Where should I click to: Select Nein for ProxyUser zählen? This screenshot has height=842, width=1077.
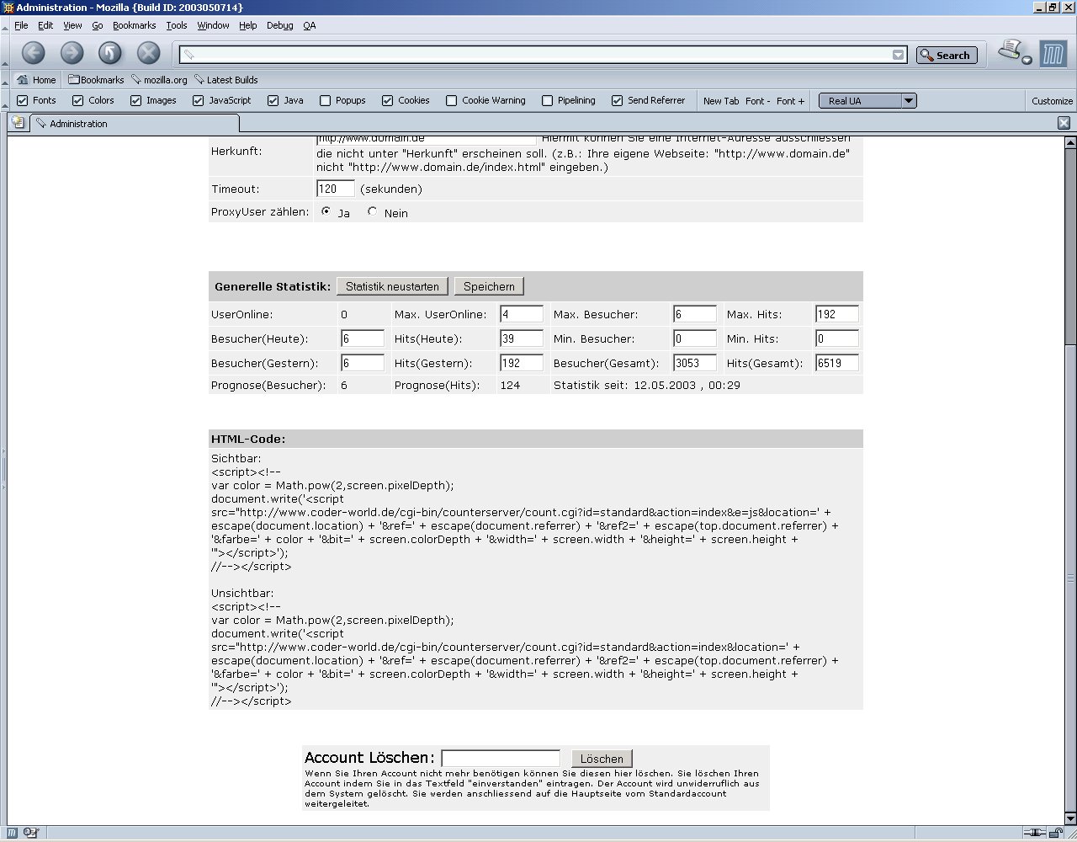[x=373, y=211]
